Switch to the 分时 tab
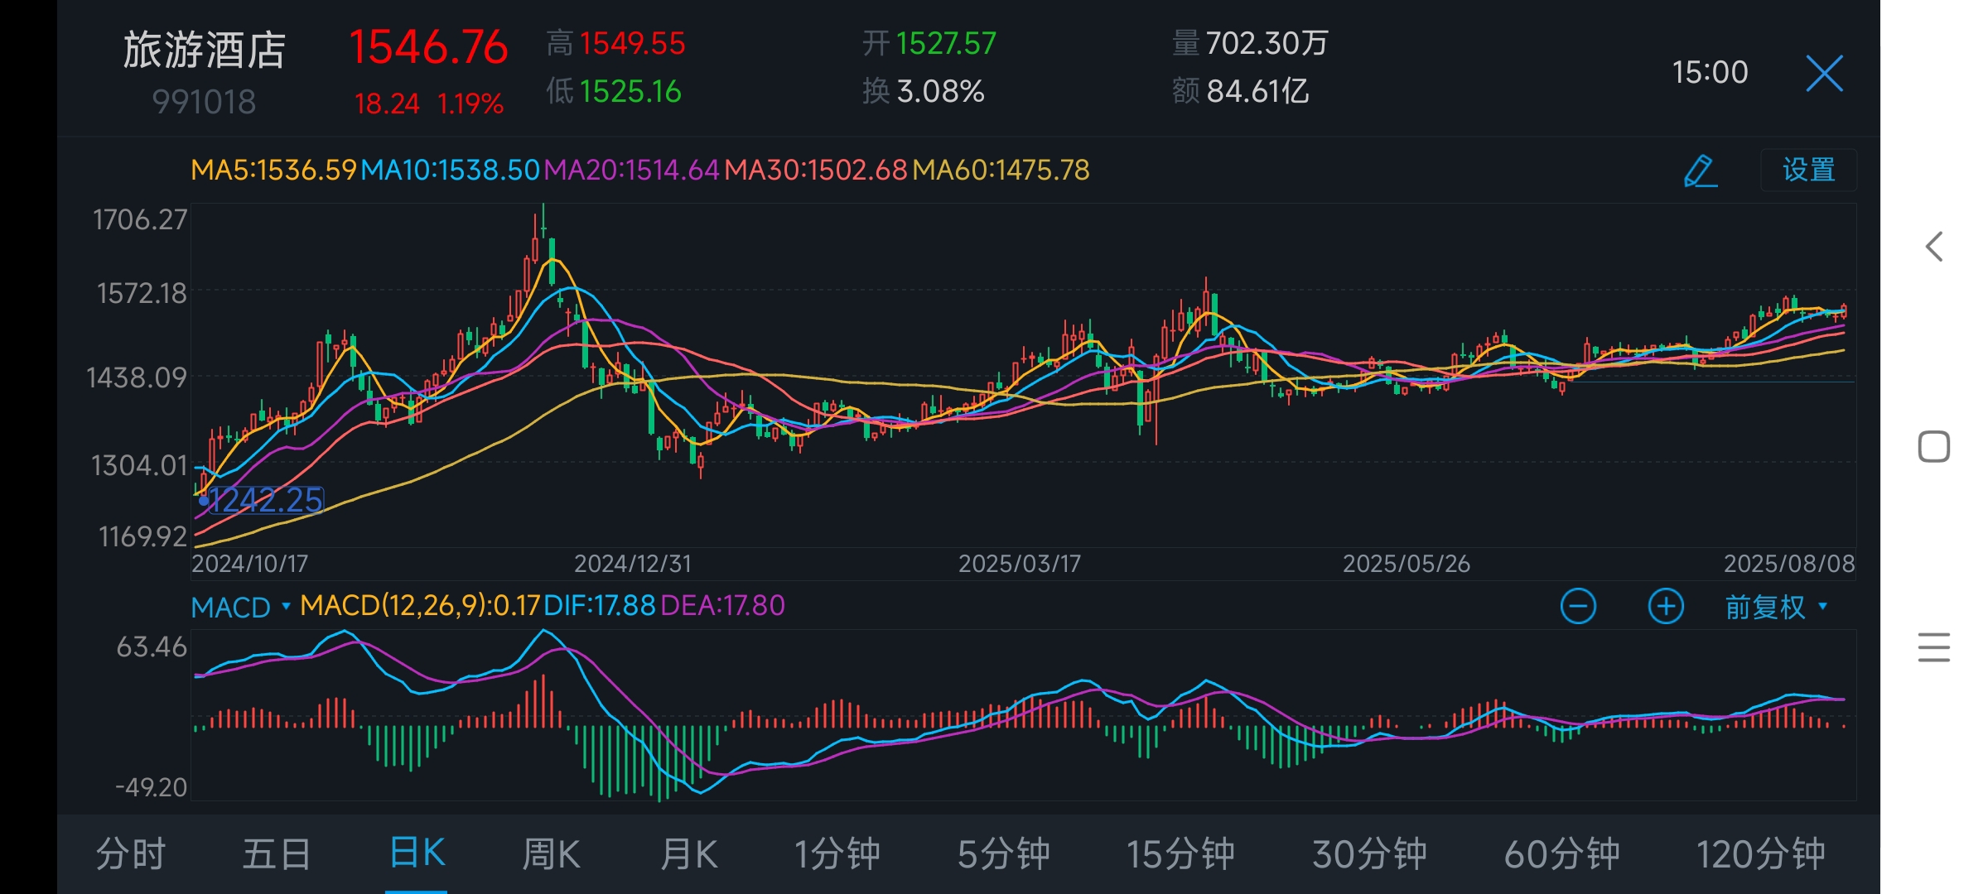Viewport: 1988px width, 894px height. pyautogui.click(x=131, y=853)
